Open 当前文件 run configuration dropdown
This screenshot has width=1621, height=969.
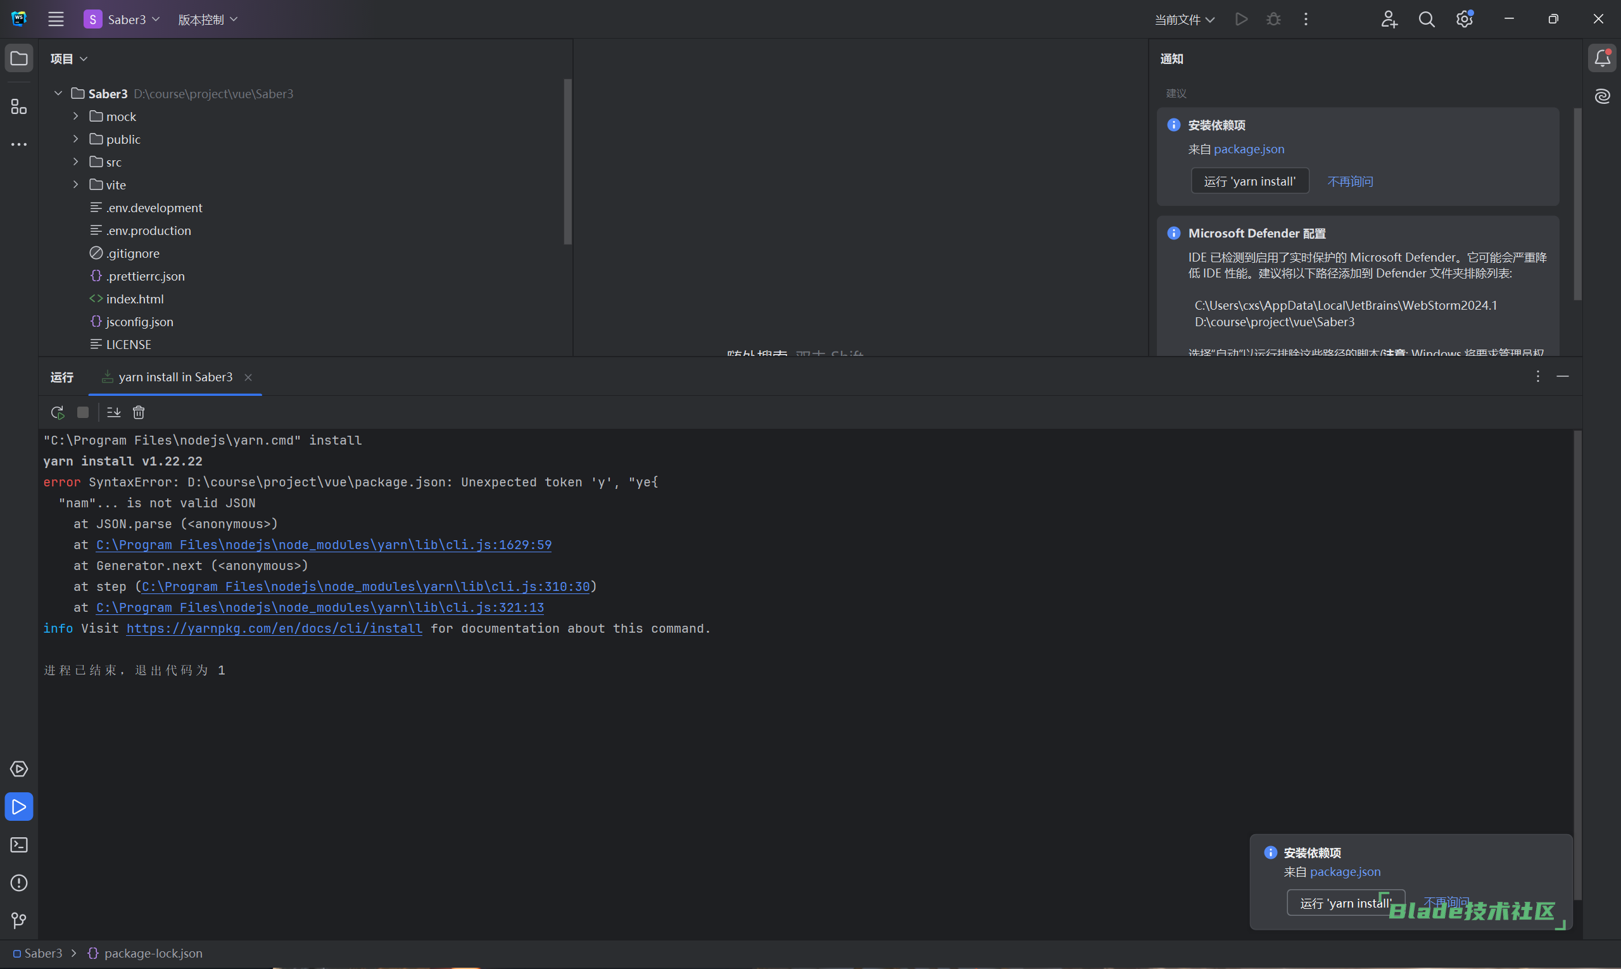pos(1184,20)
